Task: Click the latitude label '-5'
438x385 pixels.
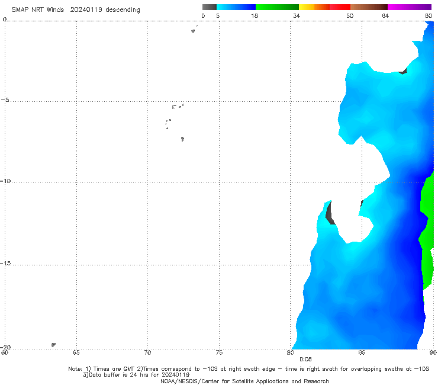Action: [x=5, y=100]
